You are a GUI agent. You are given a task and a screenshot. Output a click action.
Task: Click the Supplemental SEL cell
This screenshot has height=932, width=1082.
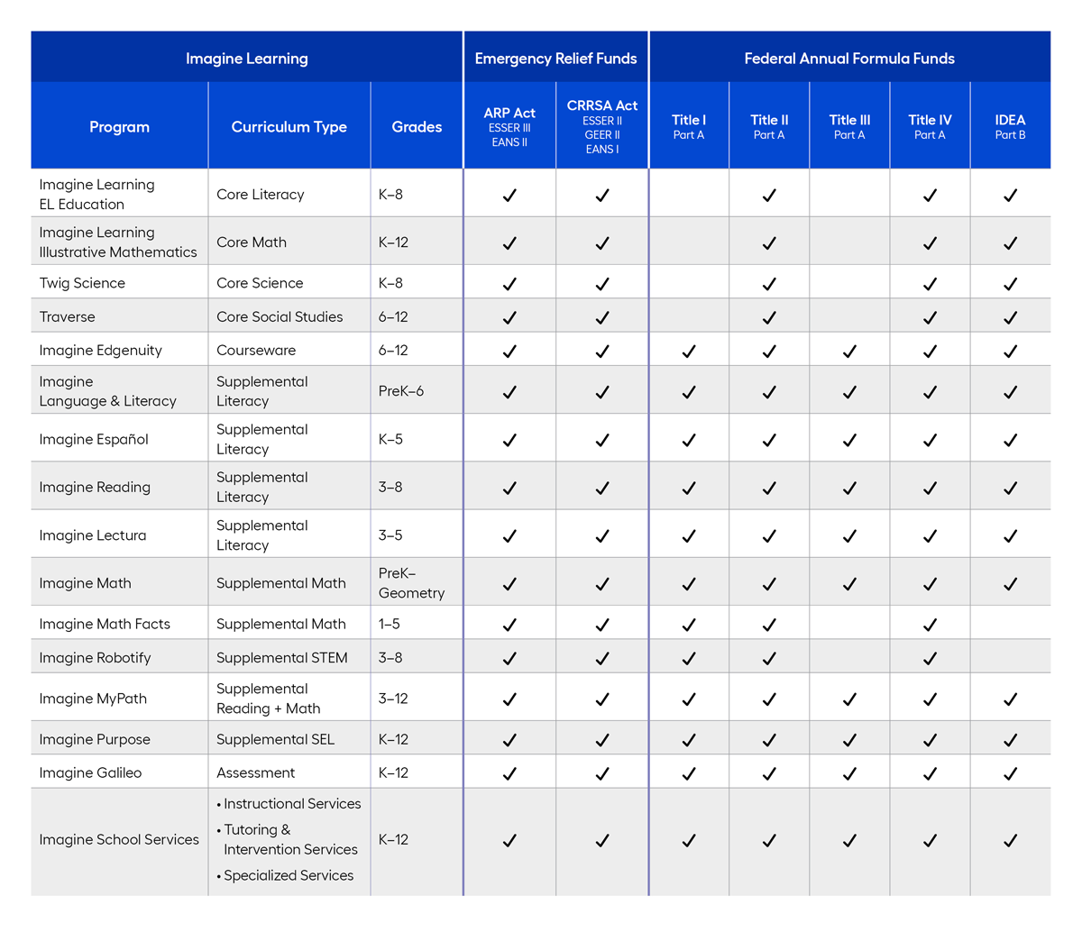[289, 738]
